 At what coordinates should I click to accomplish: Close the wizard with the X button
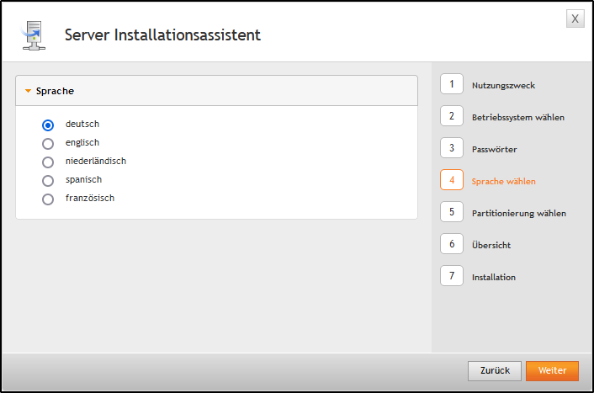575,19
